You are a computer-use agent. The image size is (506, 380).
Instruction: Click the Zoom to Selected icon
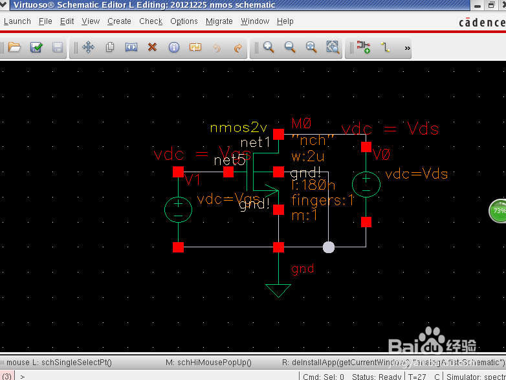333,47
